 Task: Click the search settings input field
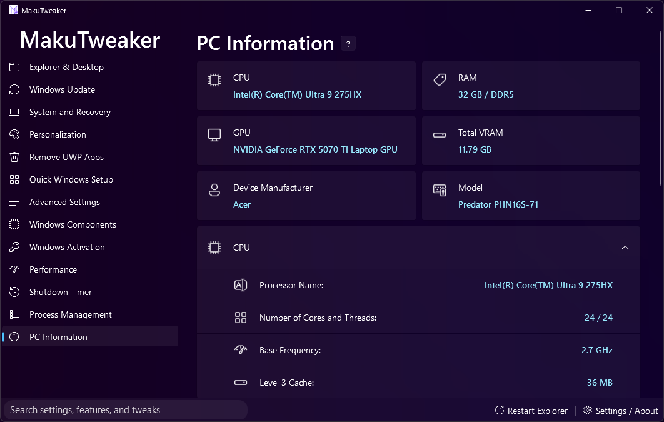(x=125, y=410)
